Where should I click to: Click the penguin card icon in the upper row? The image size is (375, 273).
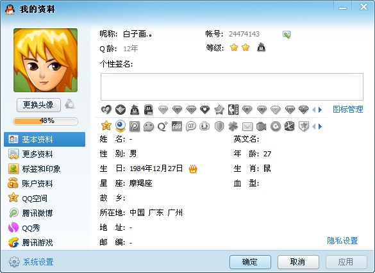[x=149, y=110]
